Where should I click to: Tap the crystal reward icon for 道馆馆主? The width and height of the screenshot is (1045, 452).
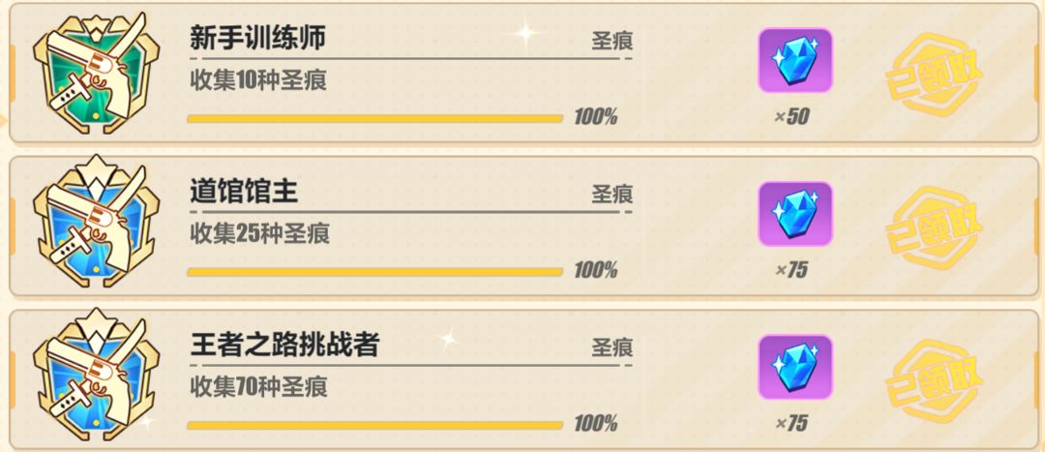795,213
